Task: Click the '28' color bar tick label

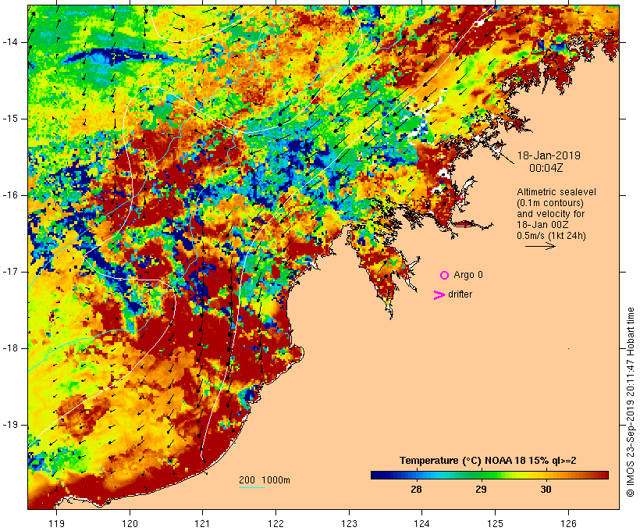Action: click(x=416, y=489)
